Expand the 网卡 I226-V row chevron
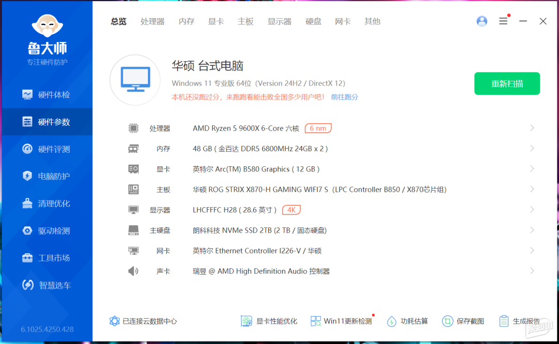Screen dimensions: 559x344 (532, 251)
